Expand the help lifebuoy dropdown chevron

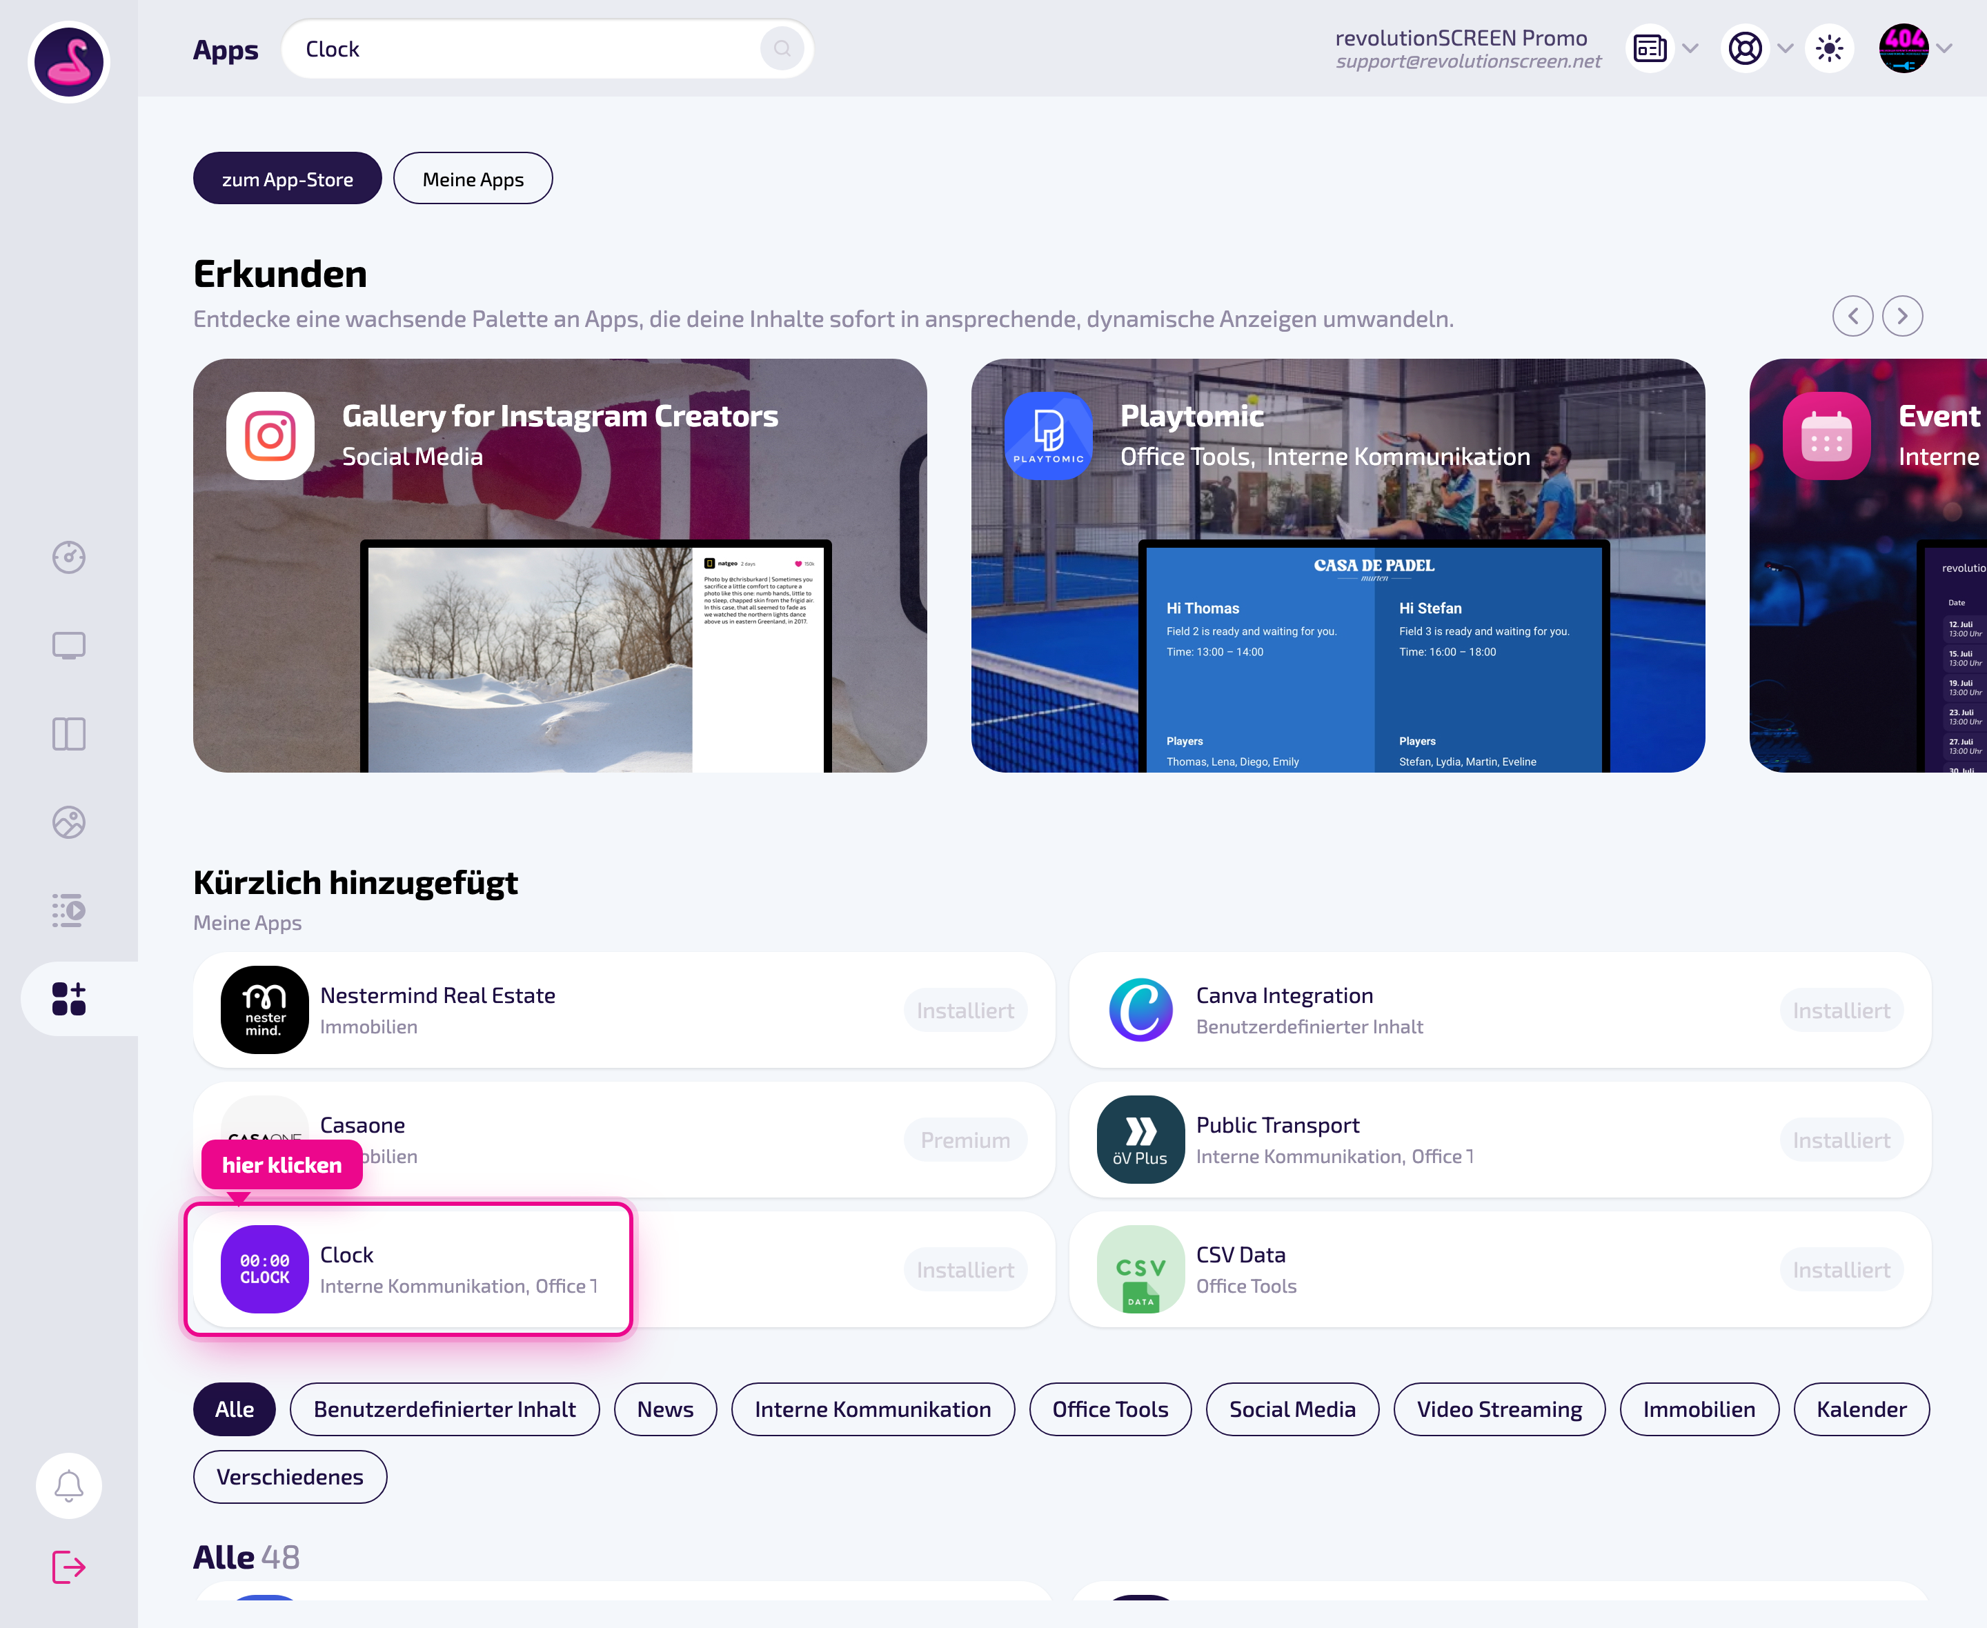click(1786, 49)
